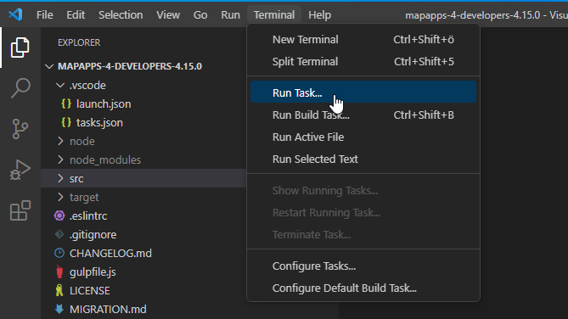Click the JSON icon beside tasks.json

point(66,122)
